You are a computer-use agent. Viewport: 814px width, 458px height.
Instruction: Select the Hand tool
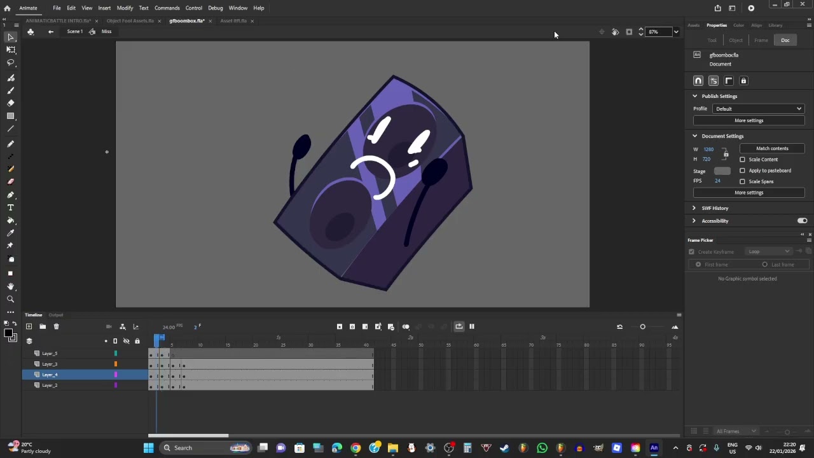coord(11,286)
